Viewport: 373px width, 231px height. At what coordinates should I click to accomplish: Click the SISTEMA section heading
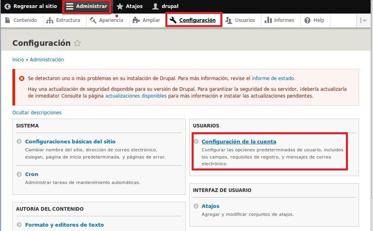pos(28,126)
